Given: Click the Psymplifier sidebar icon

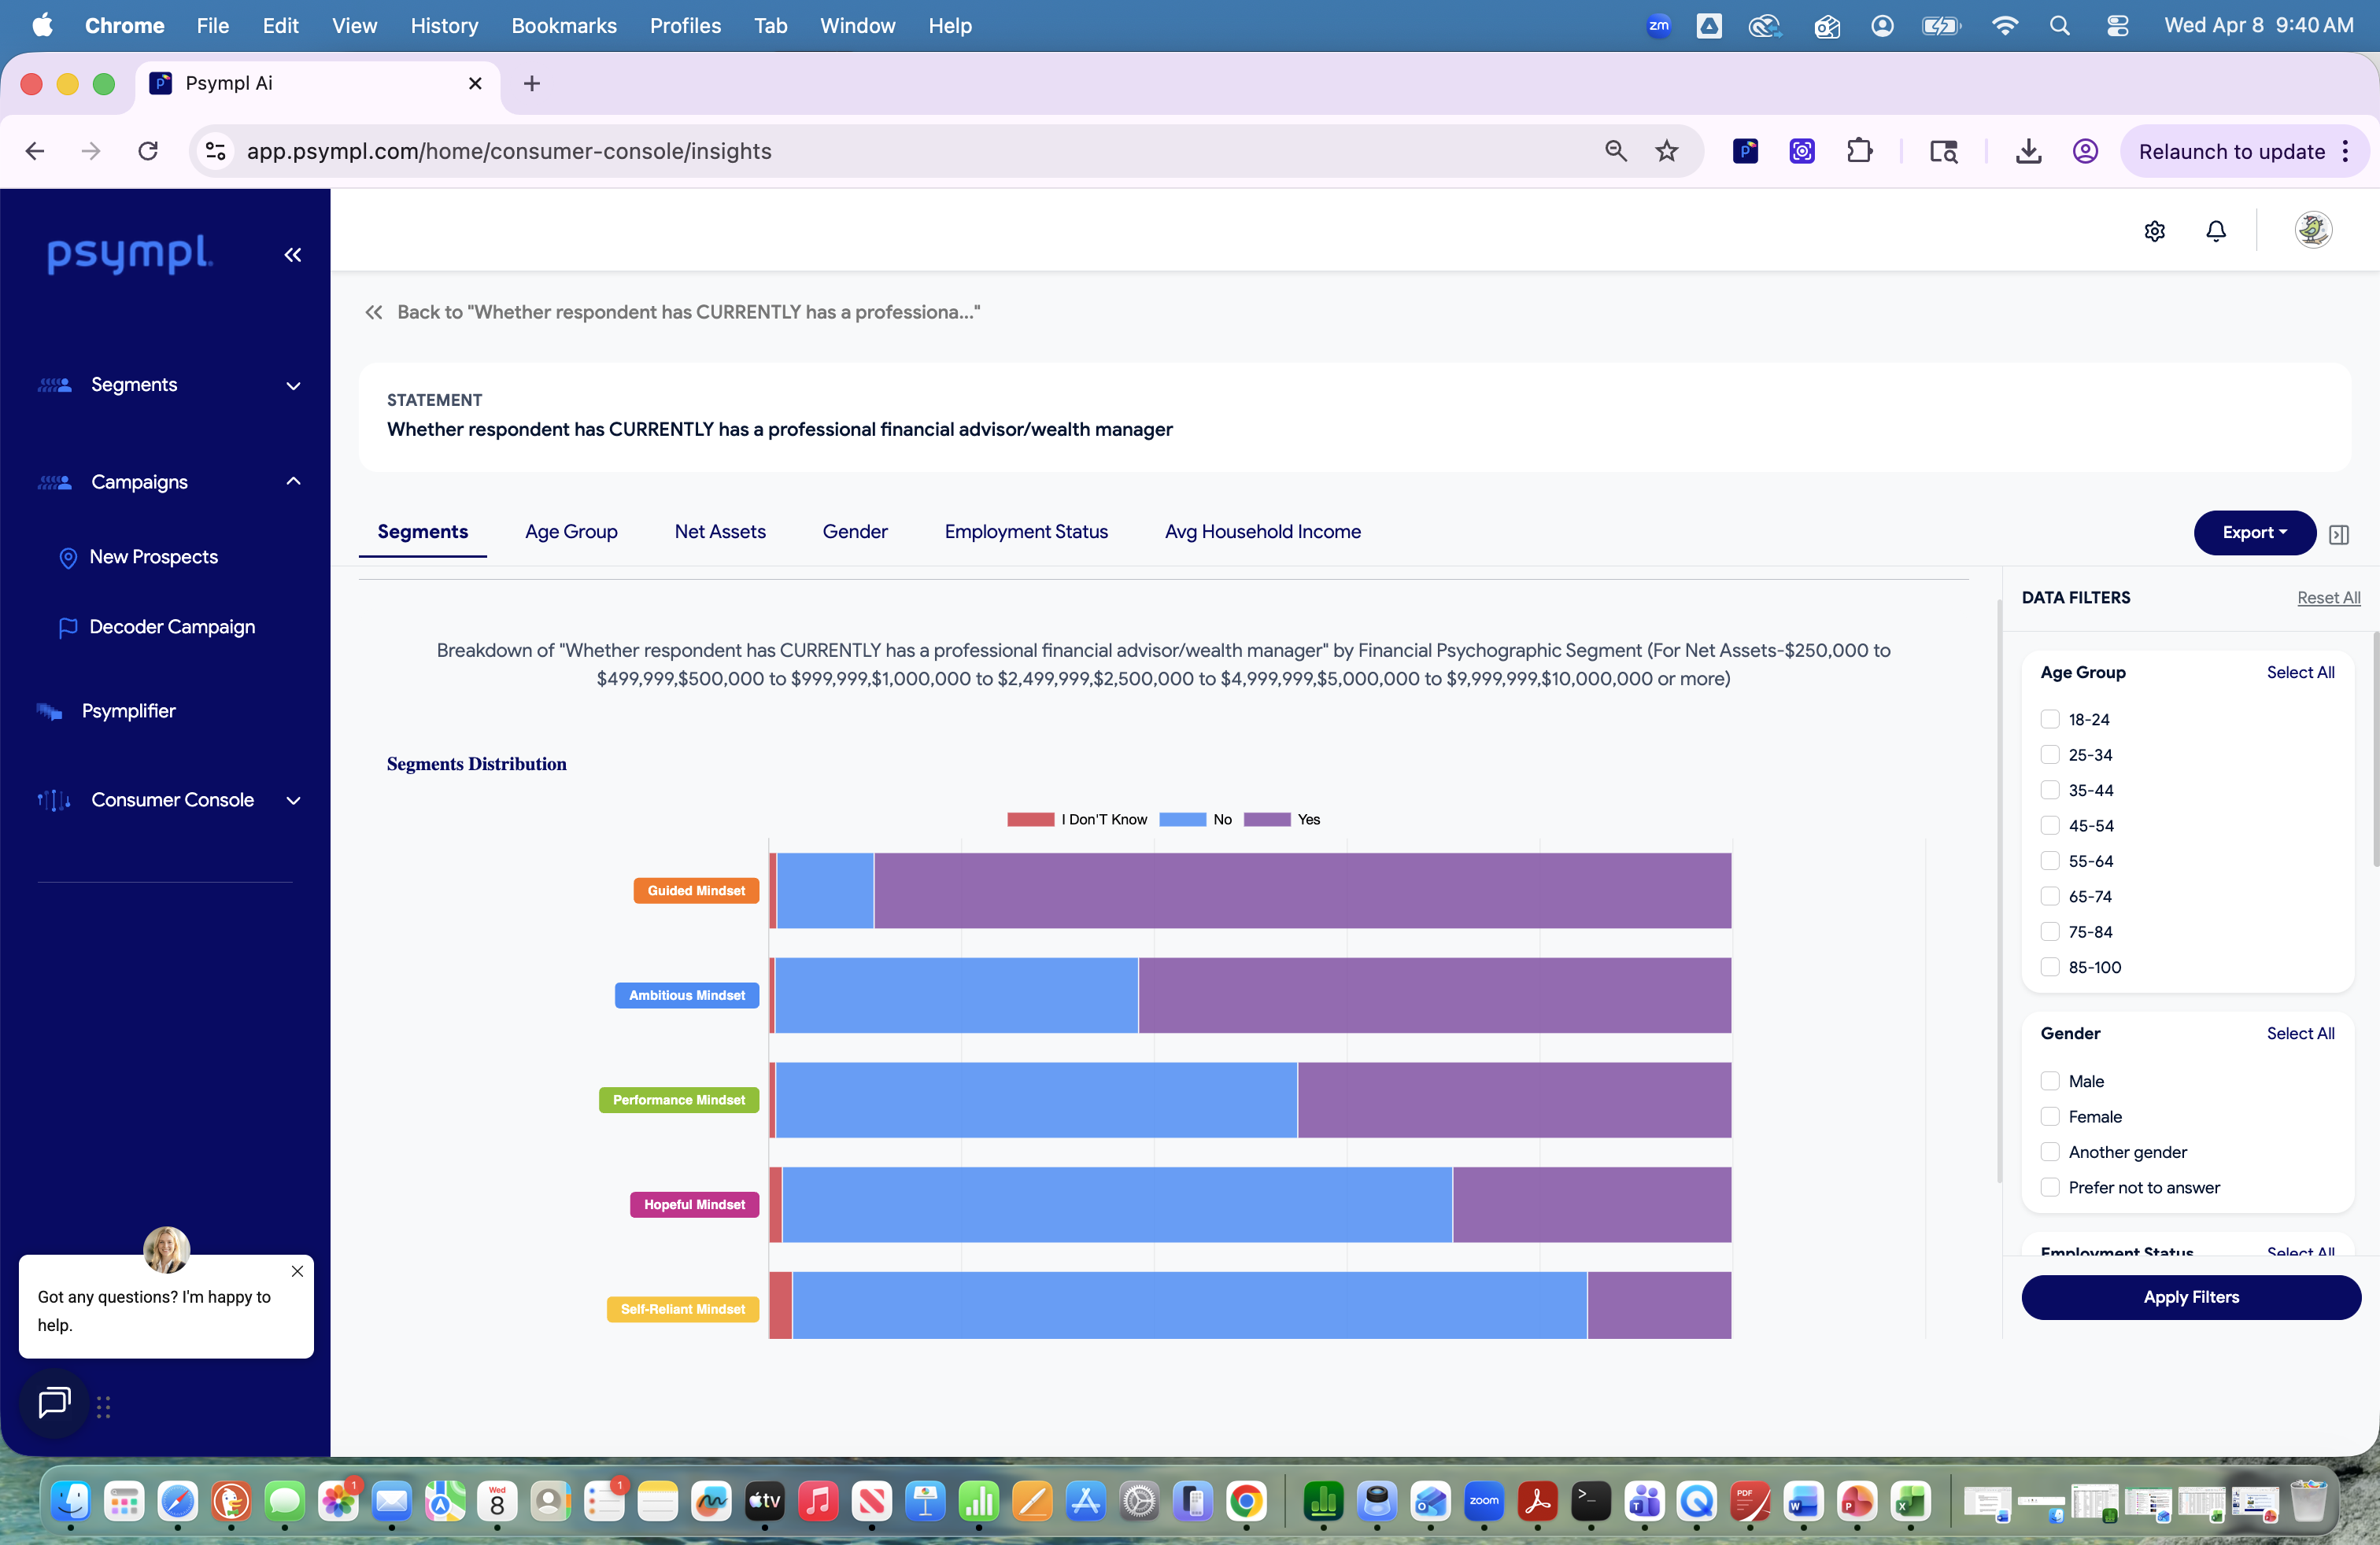Looking at the screenshot, I should 49,710.
